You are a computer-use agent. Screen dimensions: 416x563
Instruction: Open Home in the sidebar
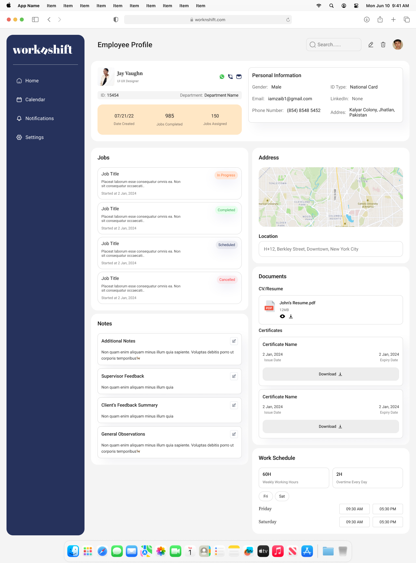[x=28, y=81]
